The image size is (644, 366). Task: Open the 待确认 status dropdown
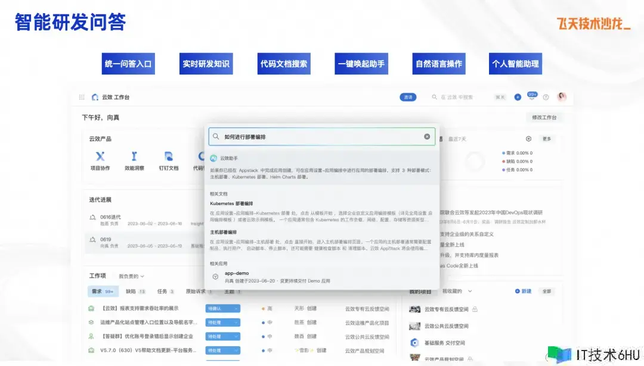coord(222,308)
